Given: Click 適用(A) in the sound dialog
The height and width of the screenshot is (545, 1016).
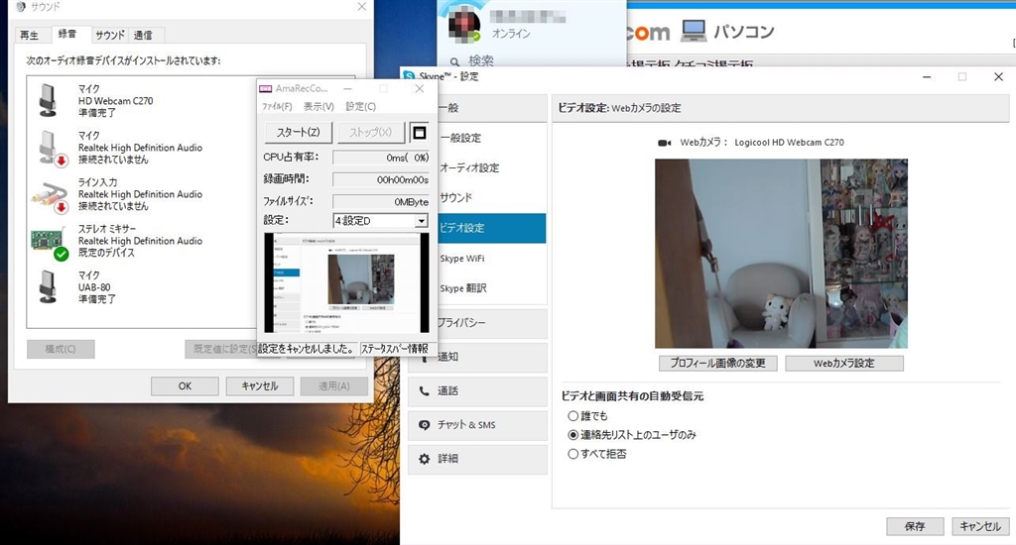Looking at the screenshot, I should [x=334, y=386].
